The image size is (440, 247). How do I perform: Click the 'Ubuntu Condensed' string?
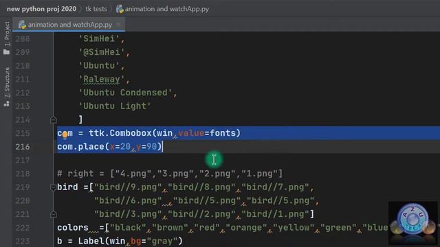125,93
